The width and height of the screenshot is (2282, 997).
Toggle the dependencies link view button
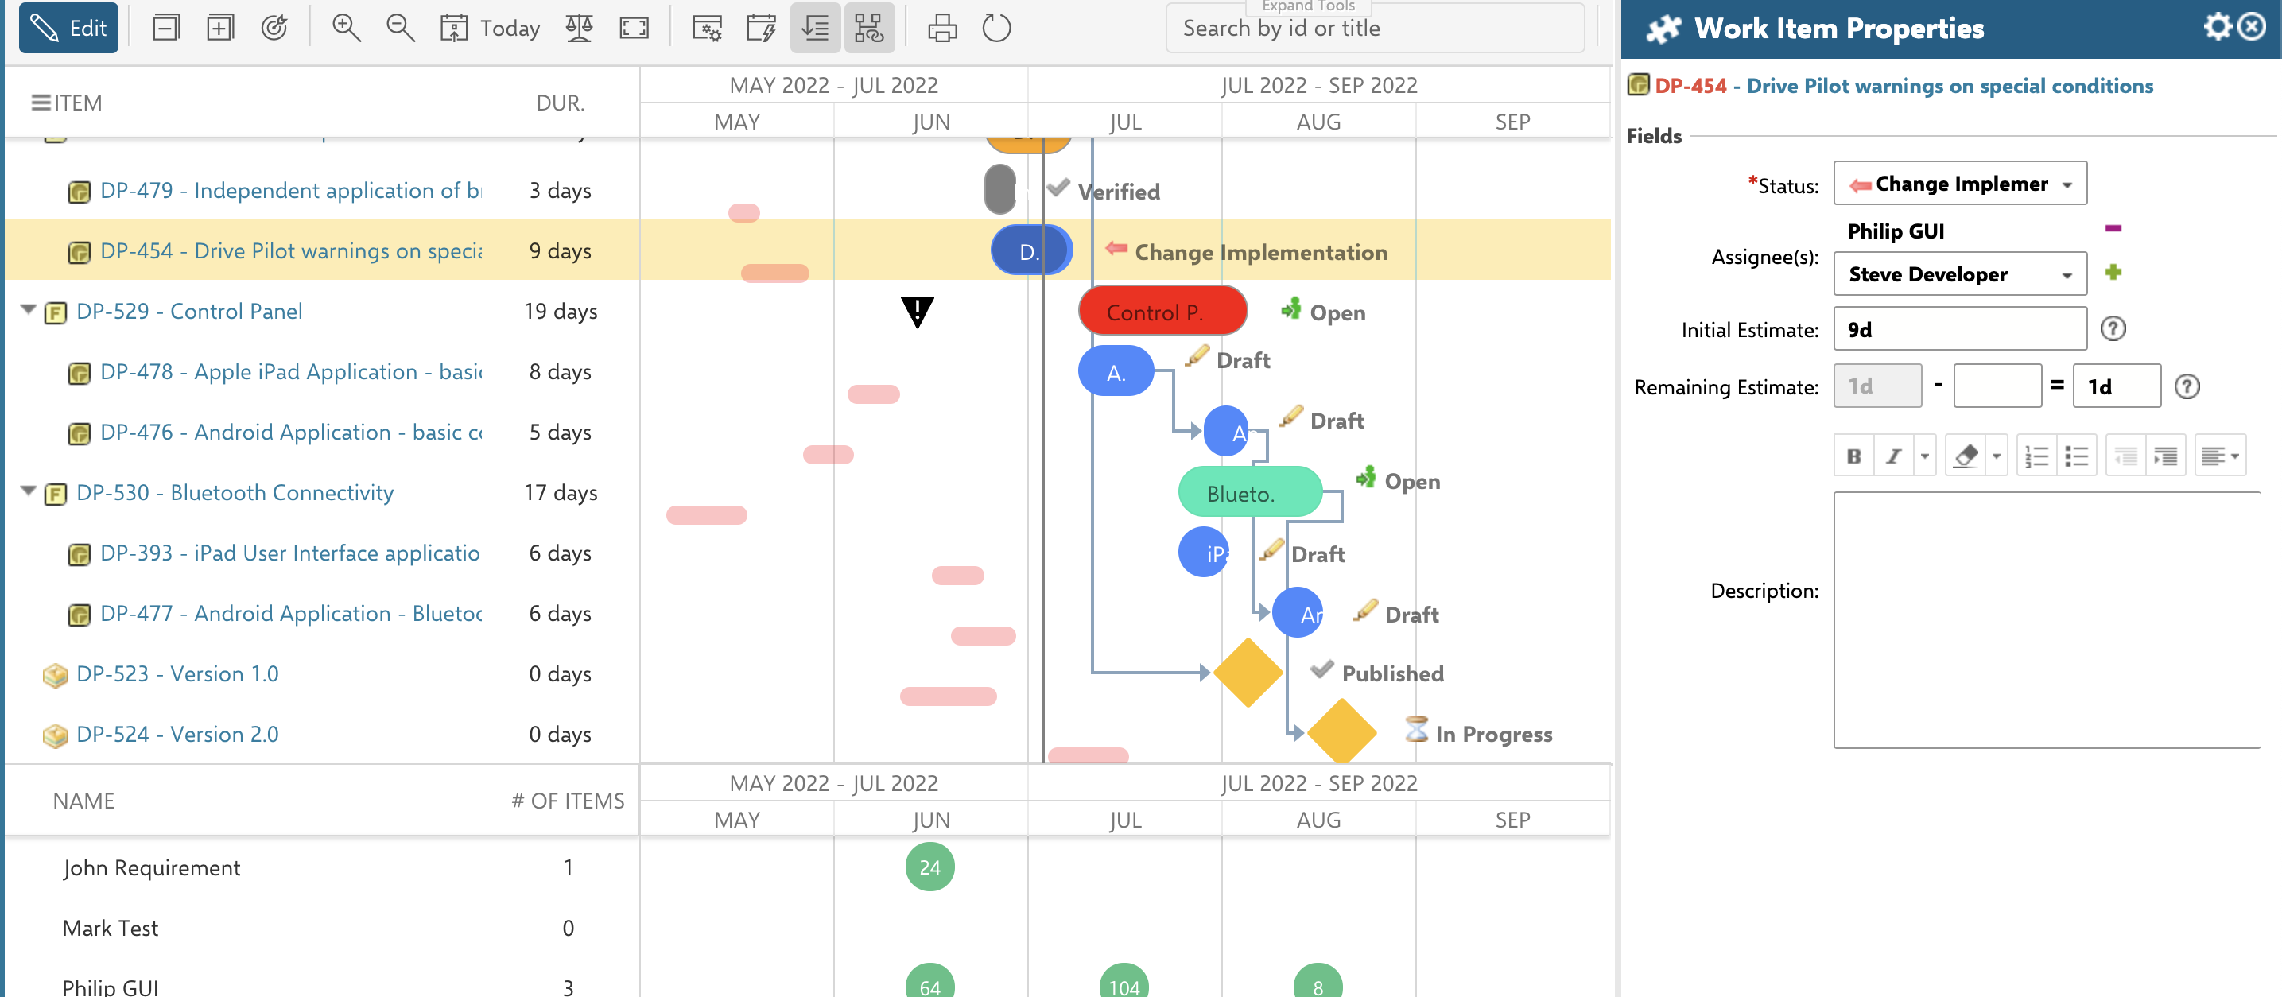(869, 29)
